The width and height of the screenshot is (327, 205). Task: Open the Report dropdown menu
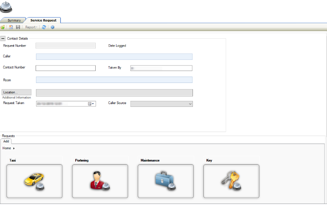pos(31,27)
